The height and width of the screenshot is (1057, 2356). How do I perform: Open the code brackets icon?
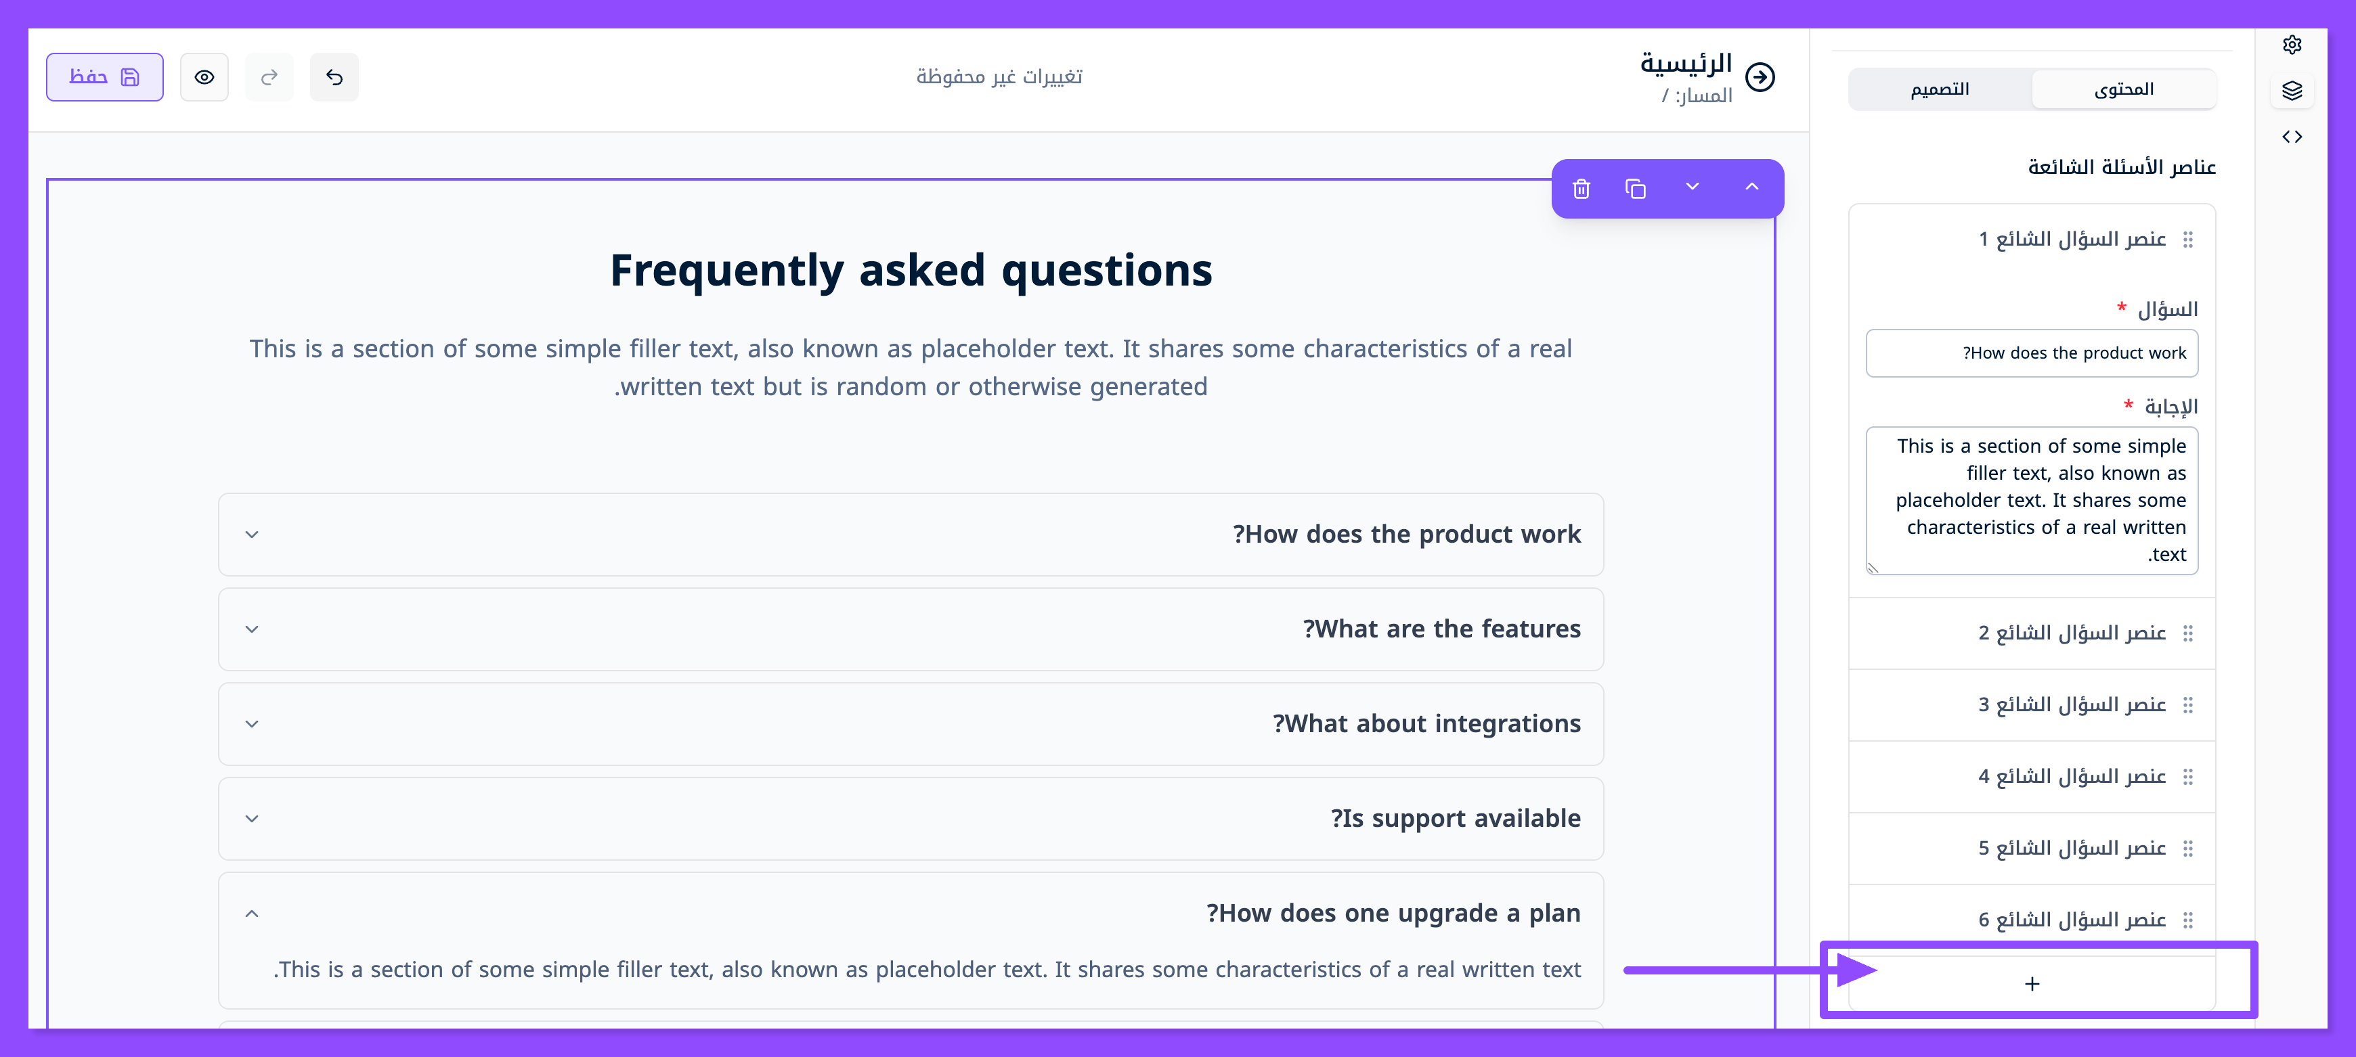[x=2292, y=137]
